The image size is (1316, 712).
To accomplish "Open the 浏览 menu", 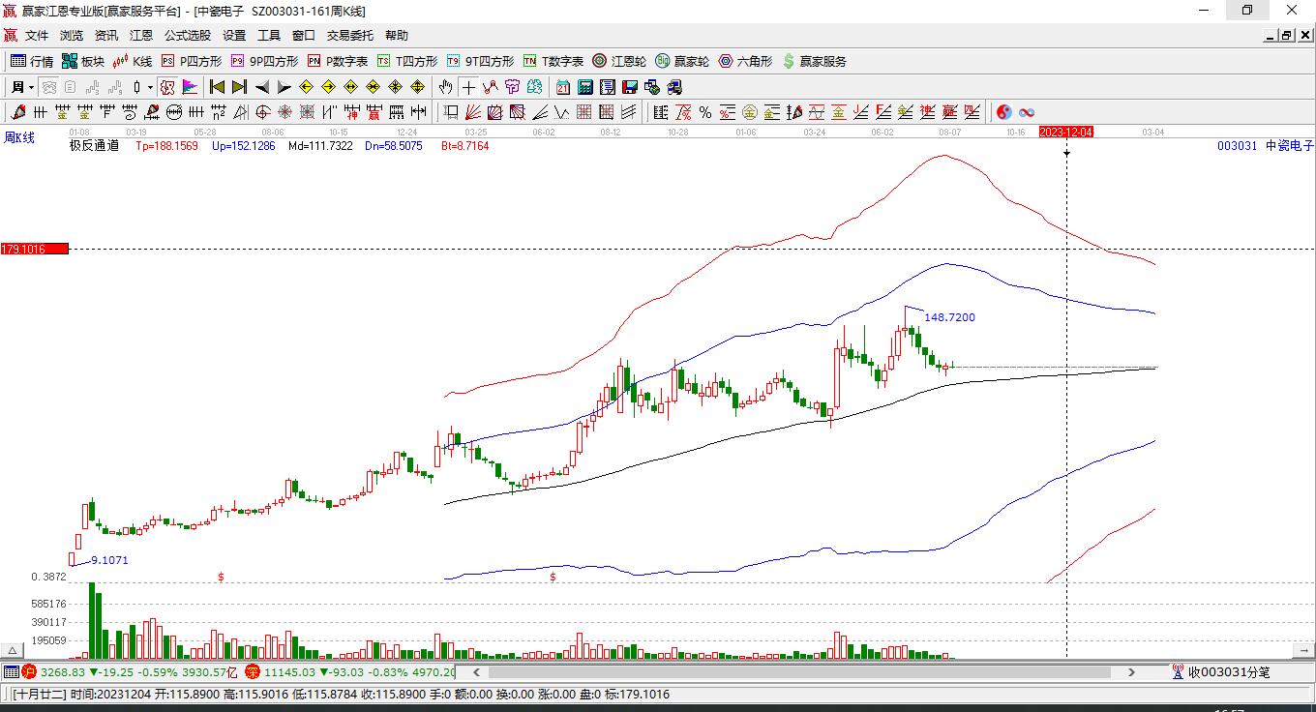I will [x=72, y=36].
